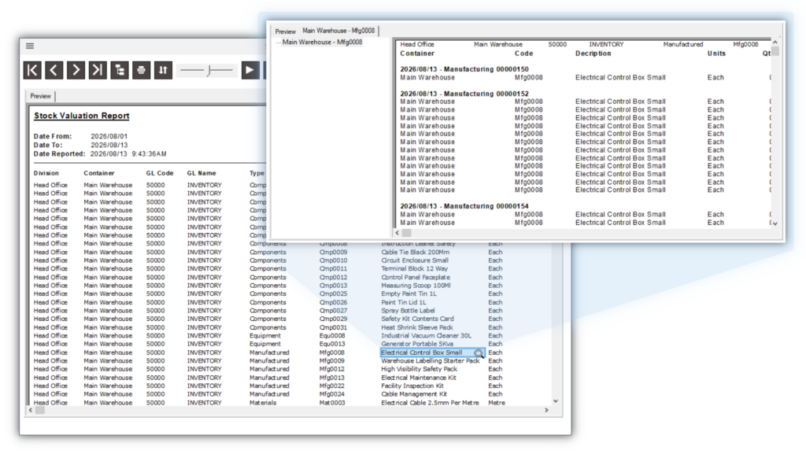Go to first page of report
The image size is (806, 454).
click(32, 70)
